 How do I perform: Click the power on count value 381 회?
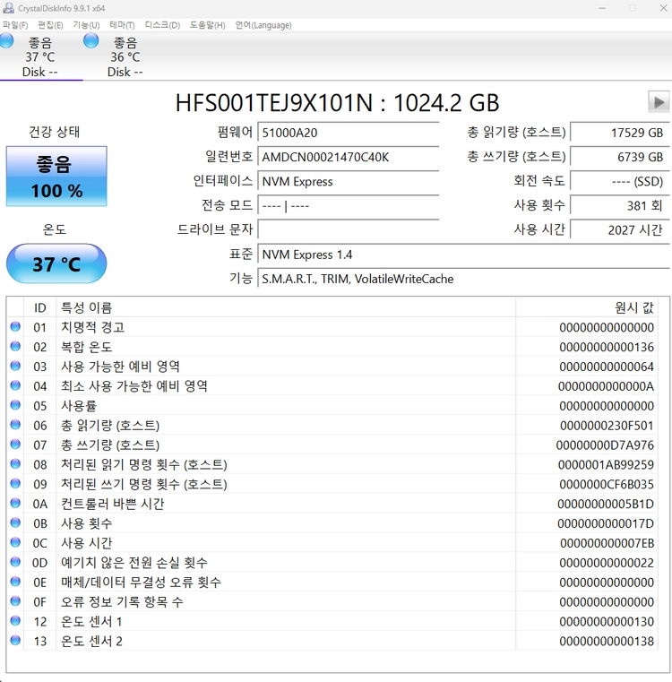pyautogui.click(x=620, y=205)
